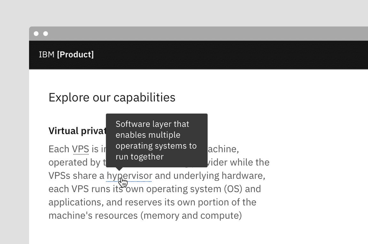Click the words 'machine's resources'
Image resolution: width=368 pixels, height=244 pixels.
pos(93,215)
